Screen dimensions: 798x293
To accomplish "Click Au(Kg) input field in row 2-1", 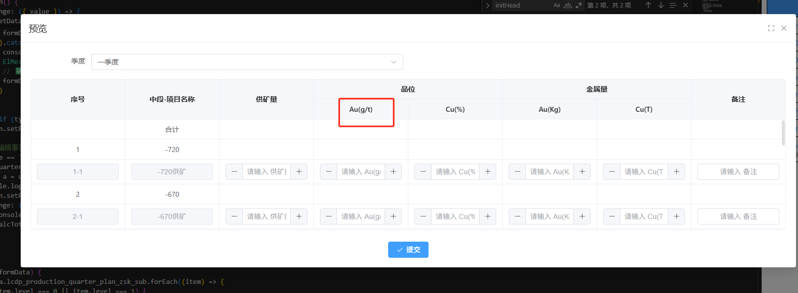I will 549,216.
